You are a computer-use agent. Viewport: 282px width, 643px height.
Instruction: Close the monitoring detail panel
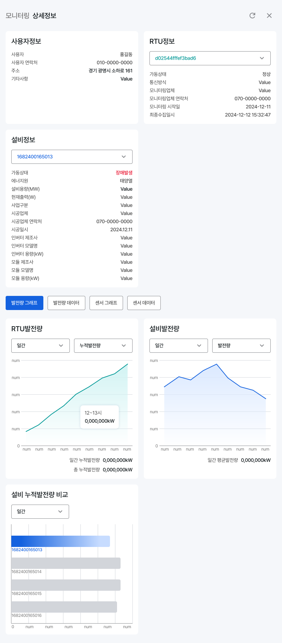click(269, 16)
